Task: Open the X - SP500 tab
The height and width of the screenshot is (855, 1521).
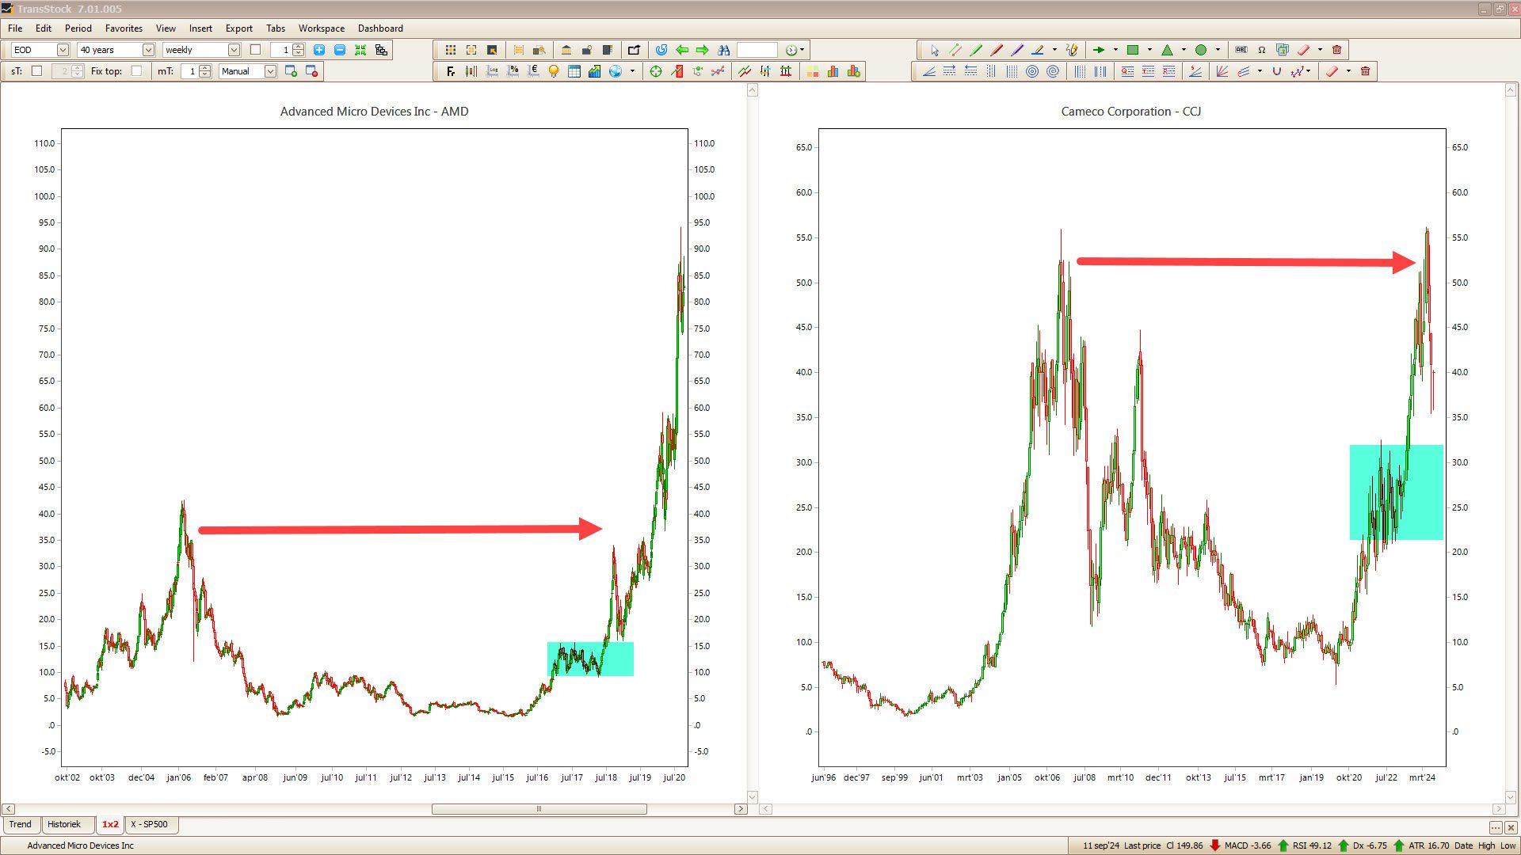Action: pyautogui.click(x=150, y=824)
